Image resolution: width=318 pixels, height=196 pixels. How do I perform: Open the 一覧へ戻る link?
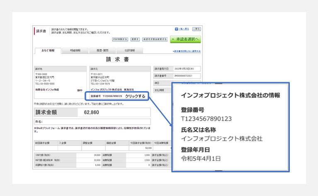pos(184,29)
